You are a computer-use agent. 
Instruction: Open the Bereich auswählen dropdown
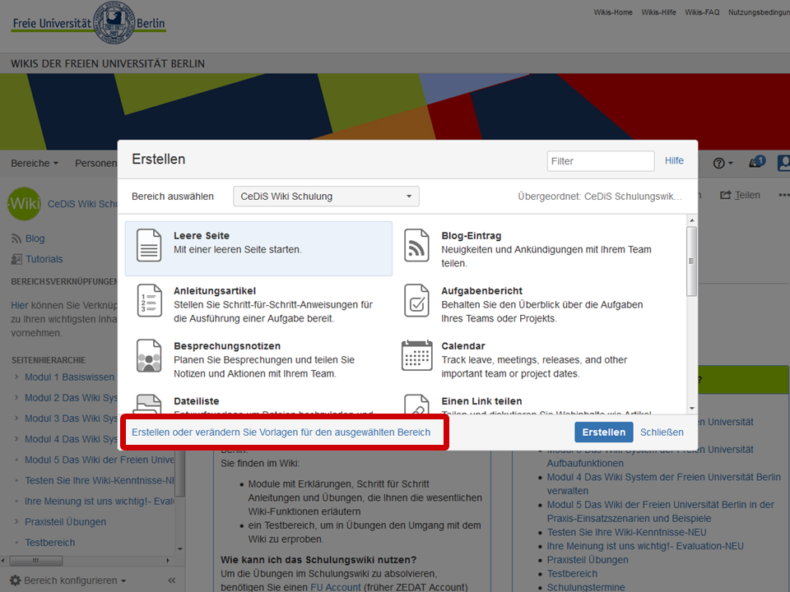326,197
